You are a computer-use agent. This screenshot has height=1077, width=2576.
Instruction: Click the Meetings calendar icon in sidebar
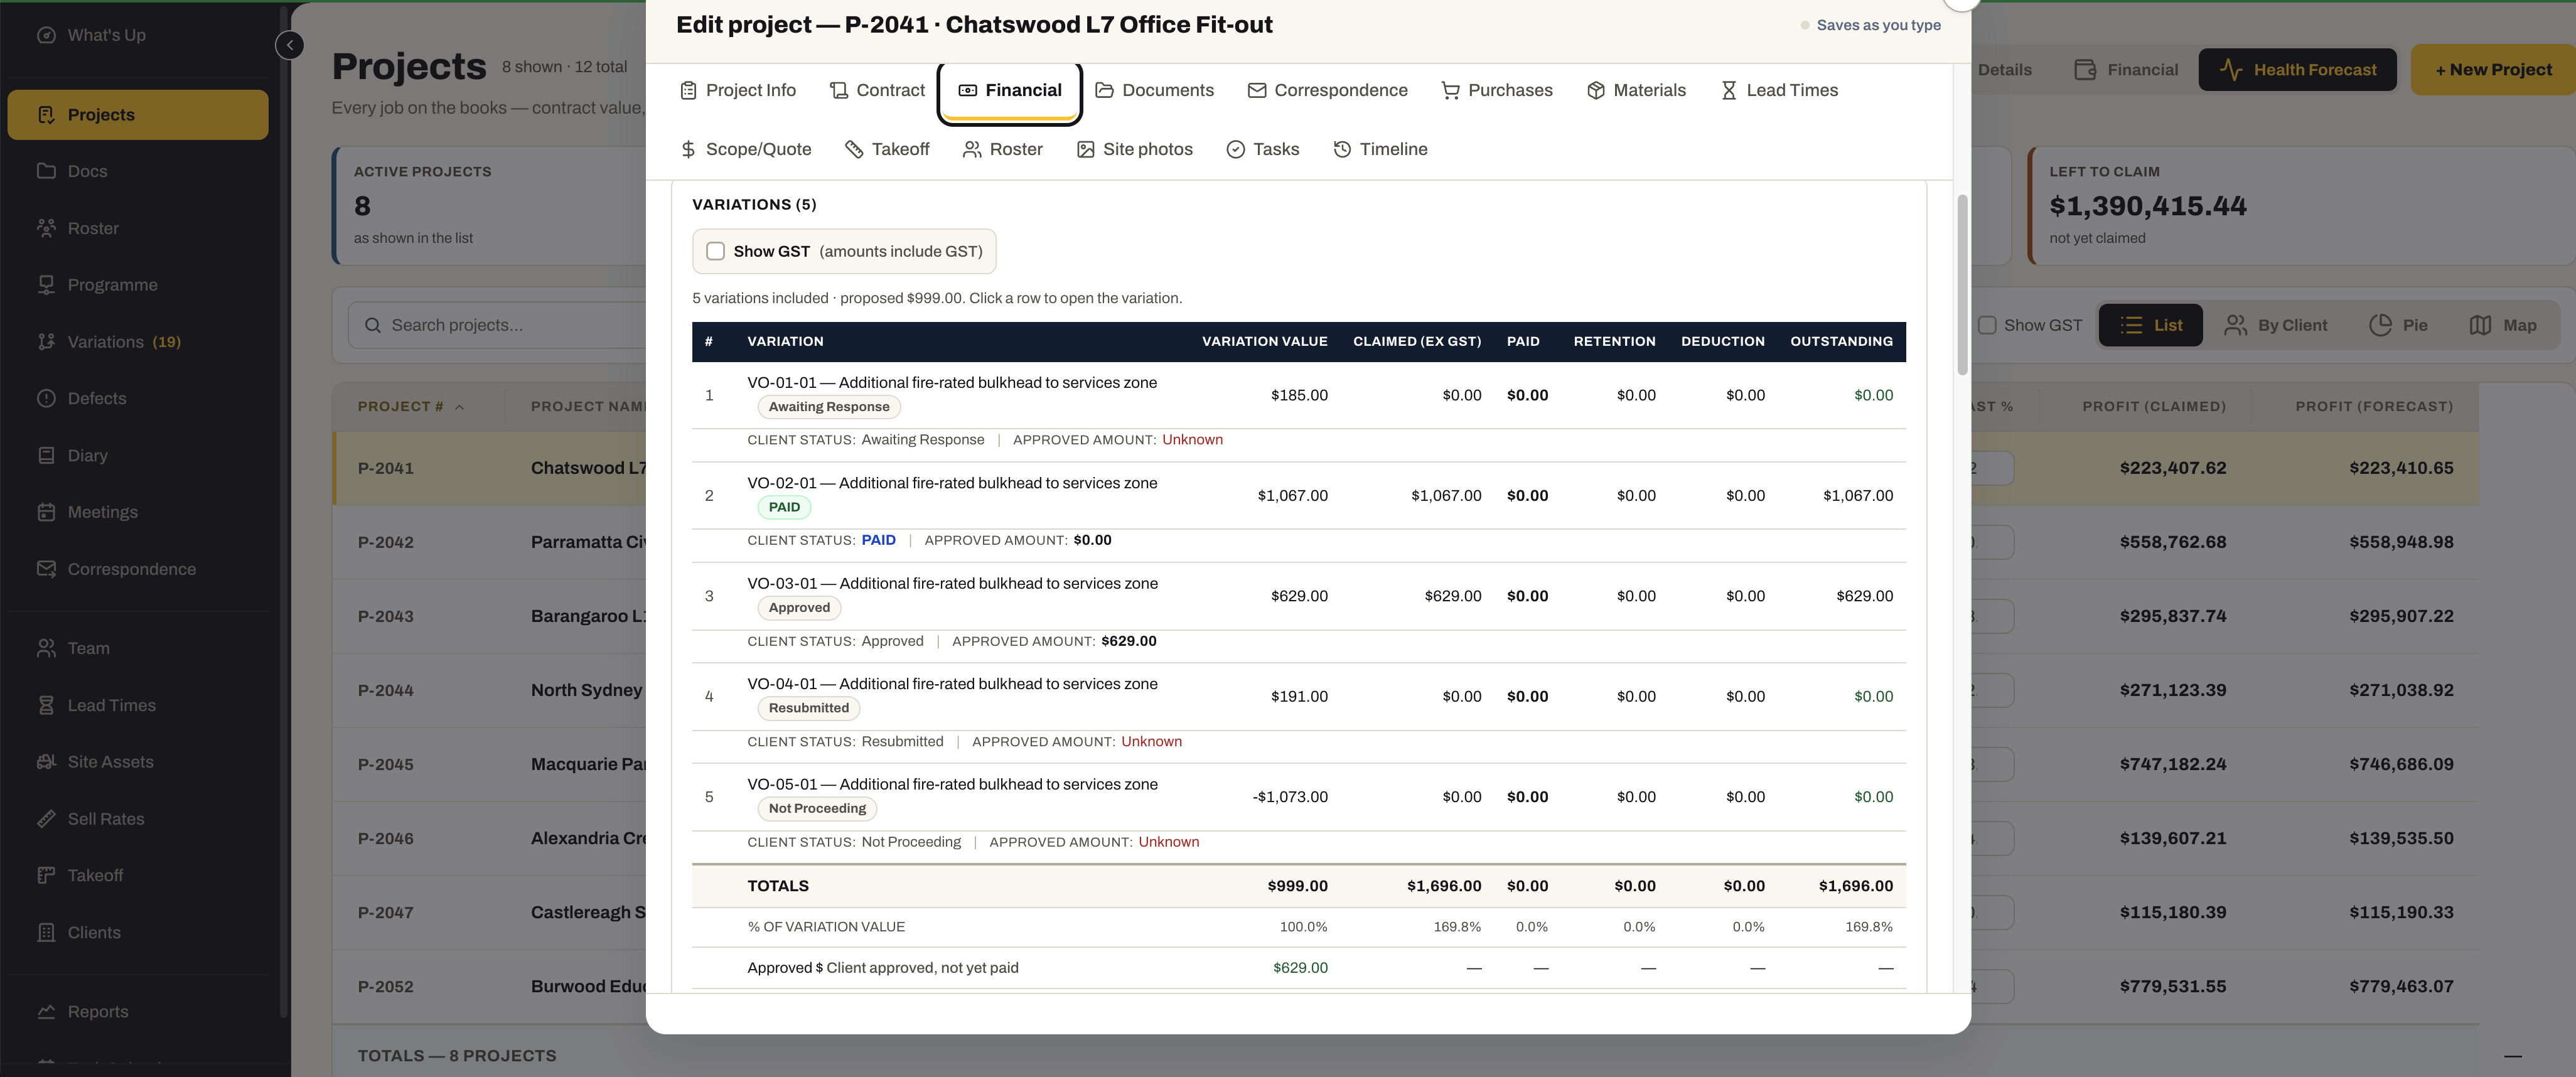46,512
